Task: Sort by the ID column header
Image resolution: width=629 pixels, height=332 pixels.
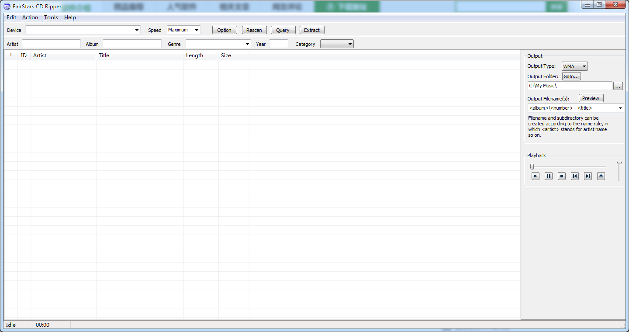Action: (24, 55)
